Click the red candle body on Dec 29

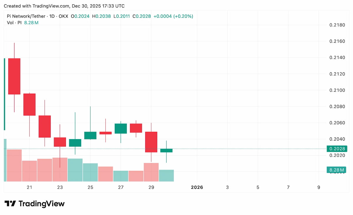pyautogui.click(x=151, y=142)
